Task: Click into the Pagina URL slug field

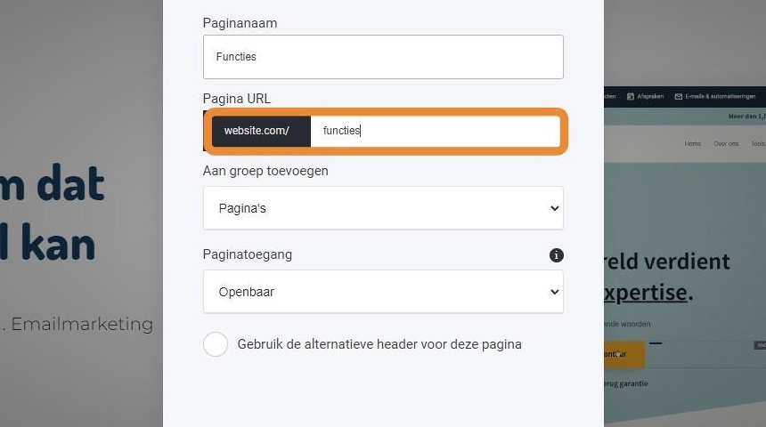Action: click(x=436, y=131)
